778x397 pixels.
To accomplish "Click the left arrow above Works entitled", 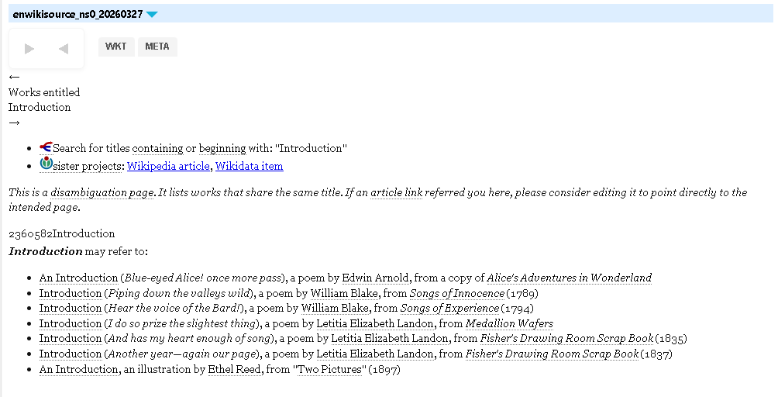I will 14,77.
